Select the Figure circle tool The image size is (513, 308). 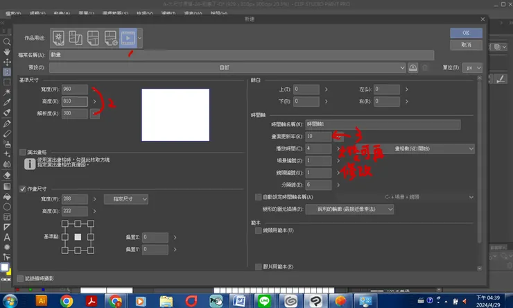pos(6,207)
